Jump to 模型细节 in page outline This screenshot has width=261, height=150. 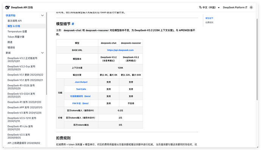[x=209, y=18]
